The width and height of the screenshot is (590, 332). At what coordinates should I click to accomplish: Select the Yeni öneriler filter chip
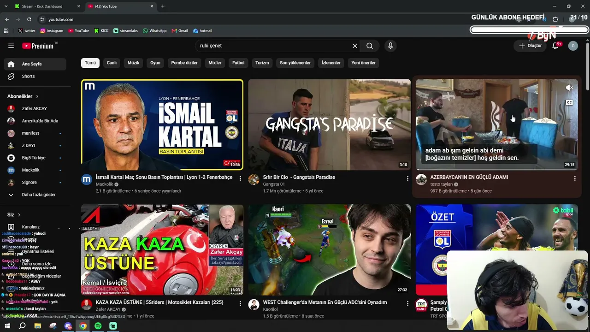coord(364,63)
